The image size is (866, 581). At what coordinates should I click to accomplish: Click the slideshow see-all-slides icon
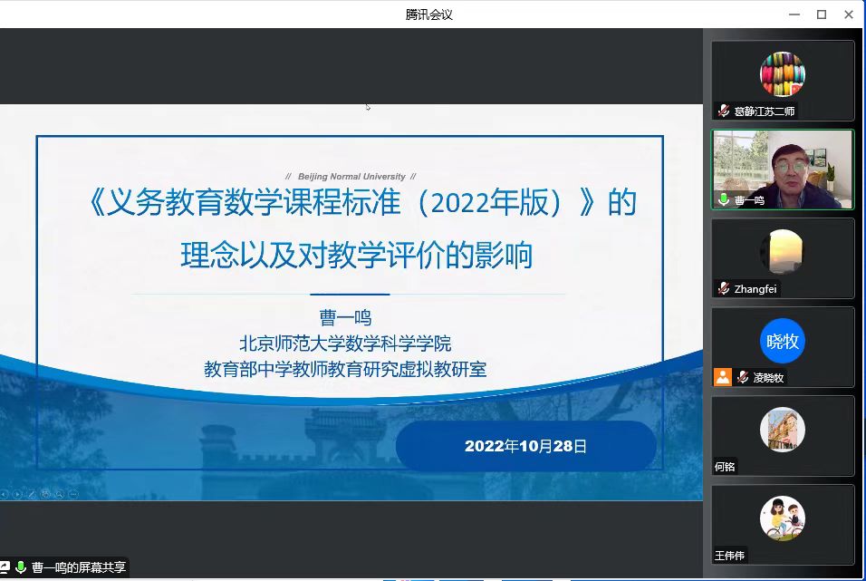coord(45,494)
